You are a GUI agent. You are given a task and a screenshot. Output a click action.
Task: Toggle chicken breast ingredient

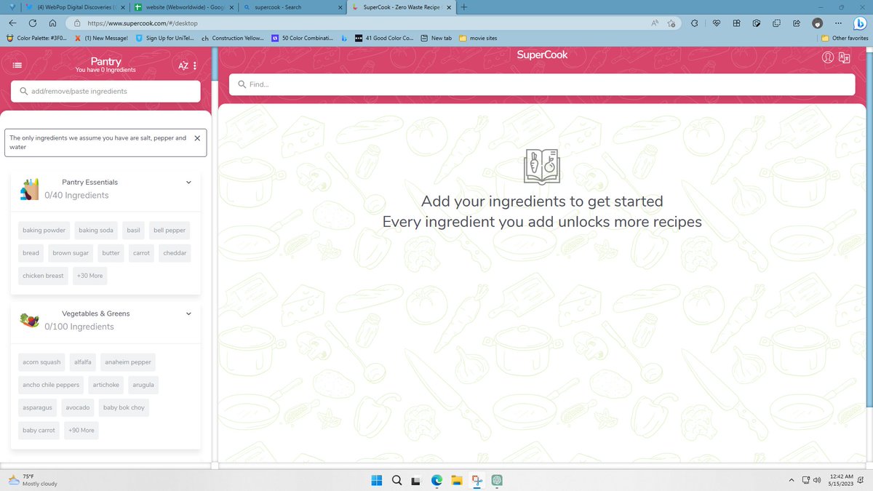coord(43,276)
